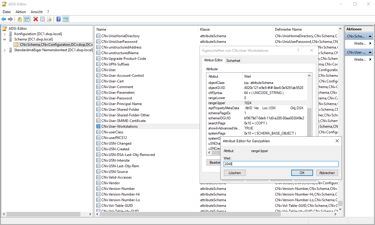Confirm the rangeUpper value with OK
This screenshot has width=375, height=225.
click(302, 173)
